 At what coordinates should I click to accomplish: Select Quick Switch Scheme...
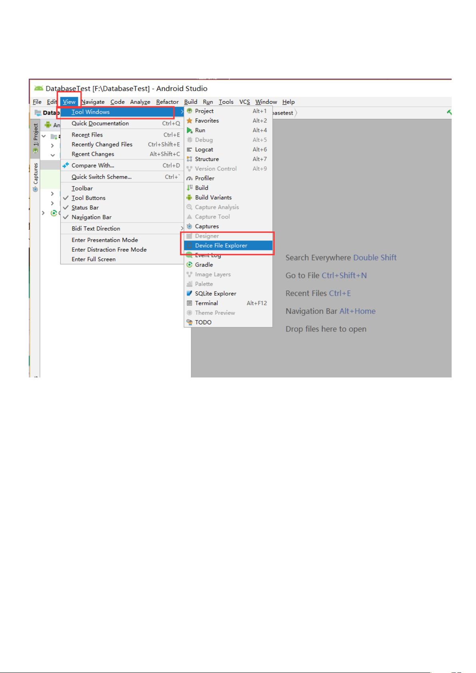coord(121,177)
